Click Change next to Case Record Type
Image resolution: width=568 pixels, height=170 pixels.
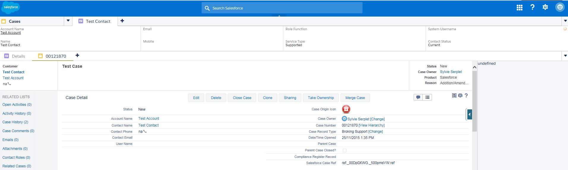(376, 132)
